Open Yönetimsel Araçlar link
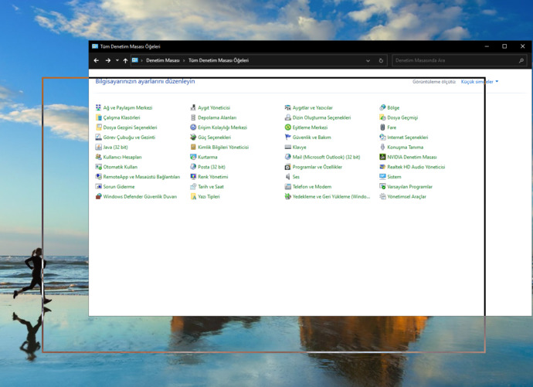Viewport: 533px width, 387px height. 406,196
